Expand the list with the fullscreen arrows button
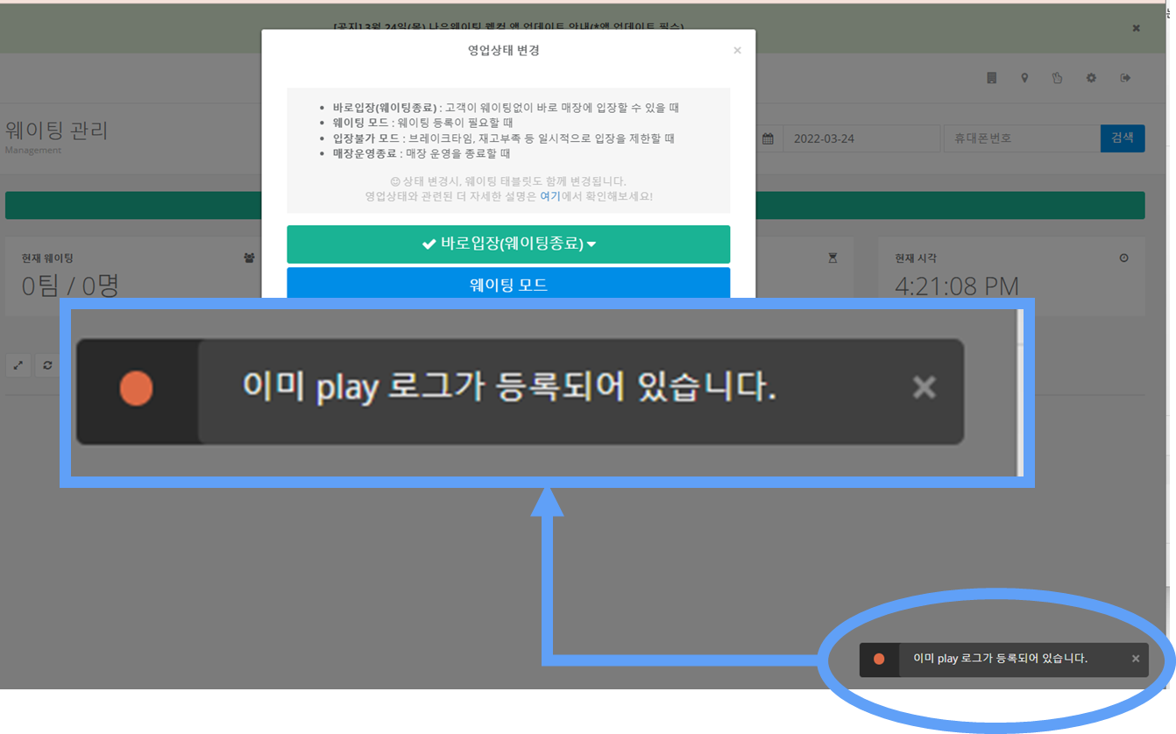This screenshot has width=1176, height=734. coord(18,365)
